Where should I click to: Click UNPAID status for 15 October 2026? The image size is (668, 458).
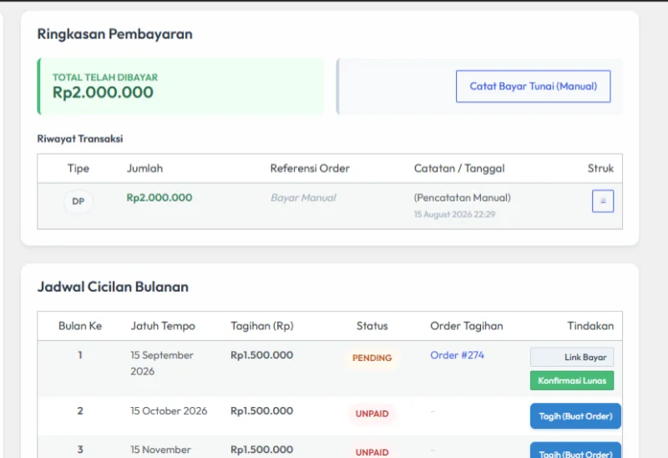point(372,414)
